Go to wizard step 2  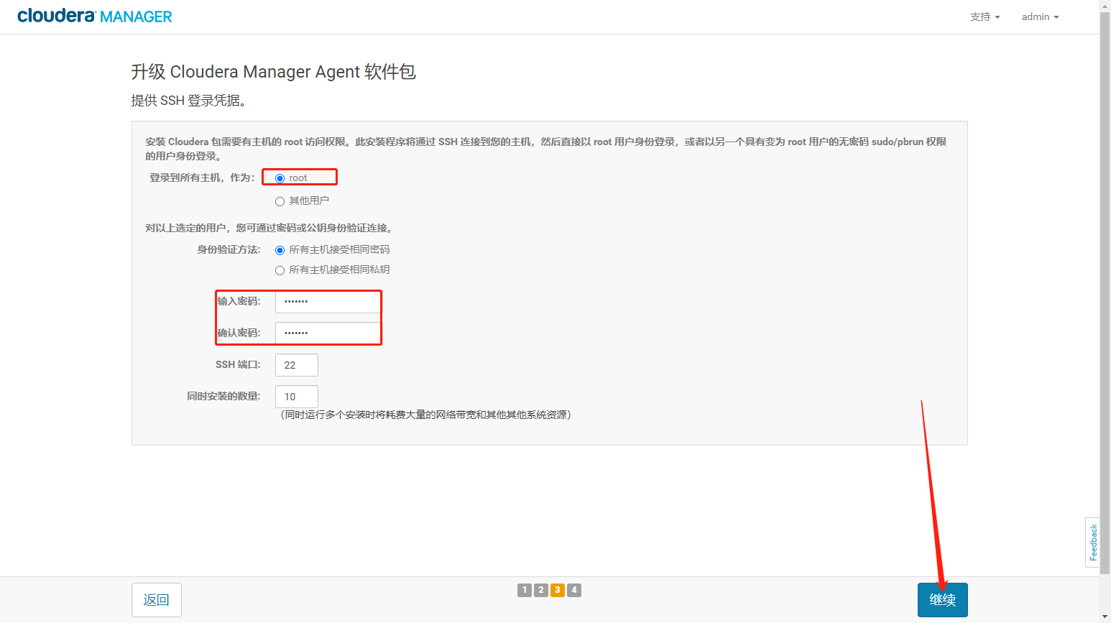[541, 590]
